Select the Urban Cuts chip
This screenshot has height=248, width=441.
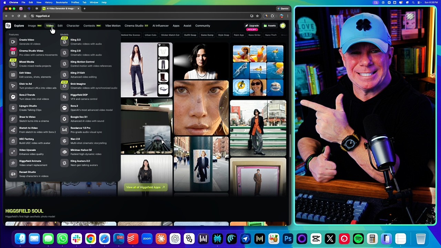[151, 35]
